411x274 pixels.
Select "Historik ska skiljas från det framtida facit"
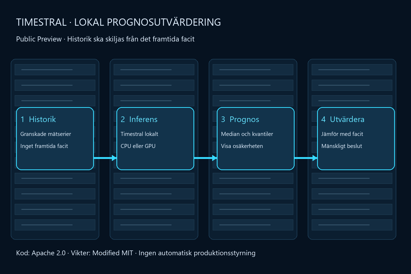coord(131,39)
